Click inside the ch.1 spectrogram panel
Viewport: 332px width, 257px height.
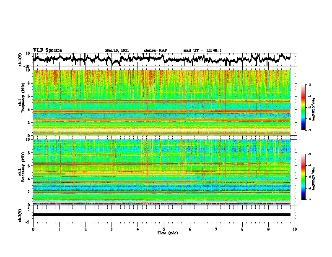pos(162,102)
